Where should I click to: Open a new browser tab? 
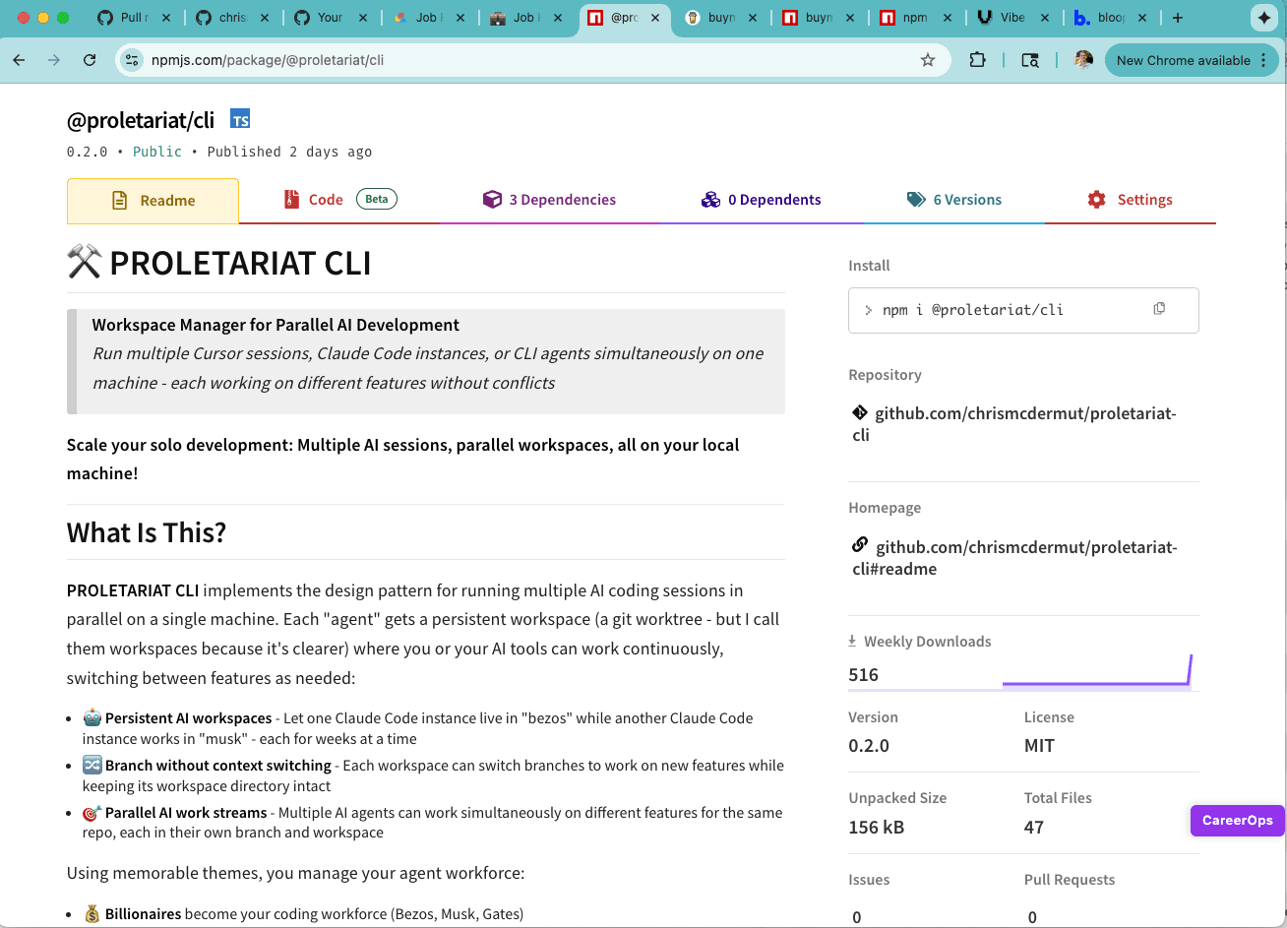click(x=1177, y=18)
